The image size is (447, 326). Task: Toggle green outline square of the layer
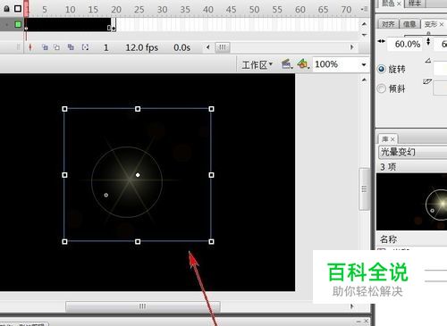(18, 24)
